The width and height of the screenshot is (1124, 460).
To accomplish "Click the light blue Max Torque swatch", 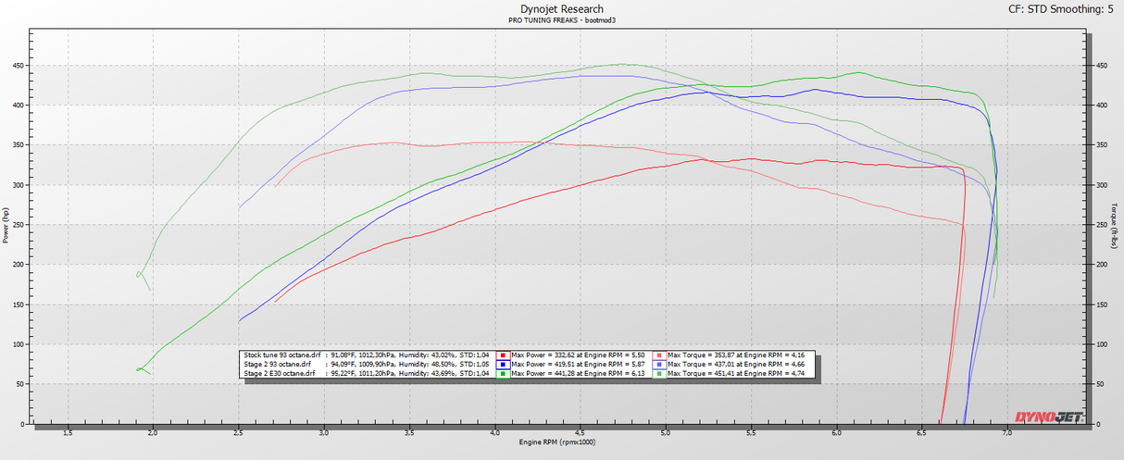I will click(x=658, y=365).
